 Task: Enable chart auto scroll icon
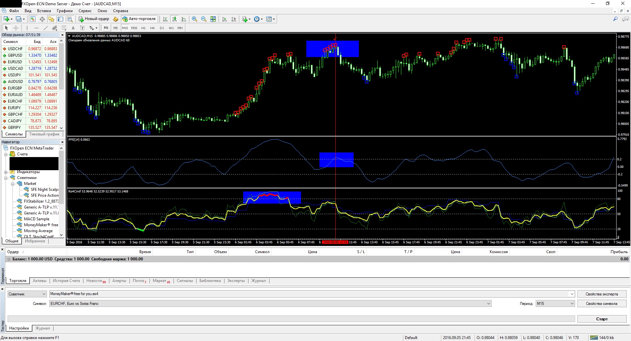(x=224, y=19)
